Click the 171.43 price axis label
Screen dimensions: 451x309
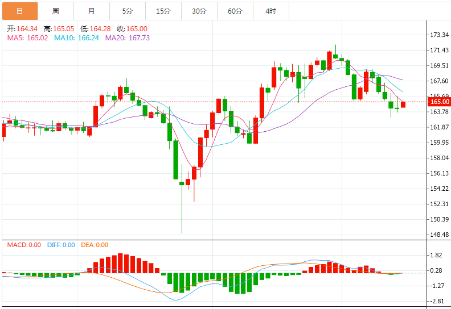pos(439,50)
